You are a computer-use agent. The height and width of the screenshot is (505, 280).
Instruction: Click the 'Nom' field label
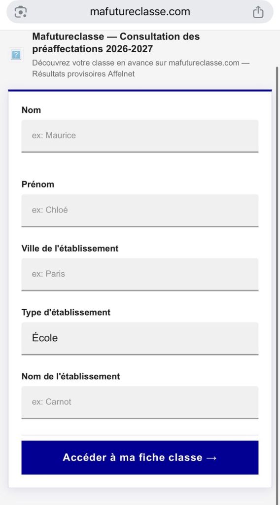[31, 110]
